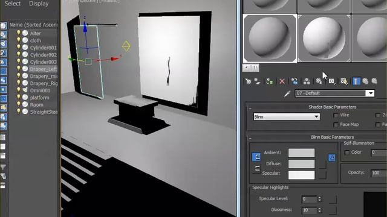Click the small left-arrow button below sample slots
Image resolution: width=387 pixels, height=217 pixels.
[x=247, y=68]
